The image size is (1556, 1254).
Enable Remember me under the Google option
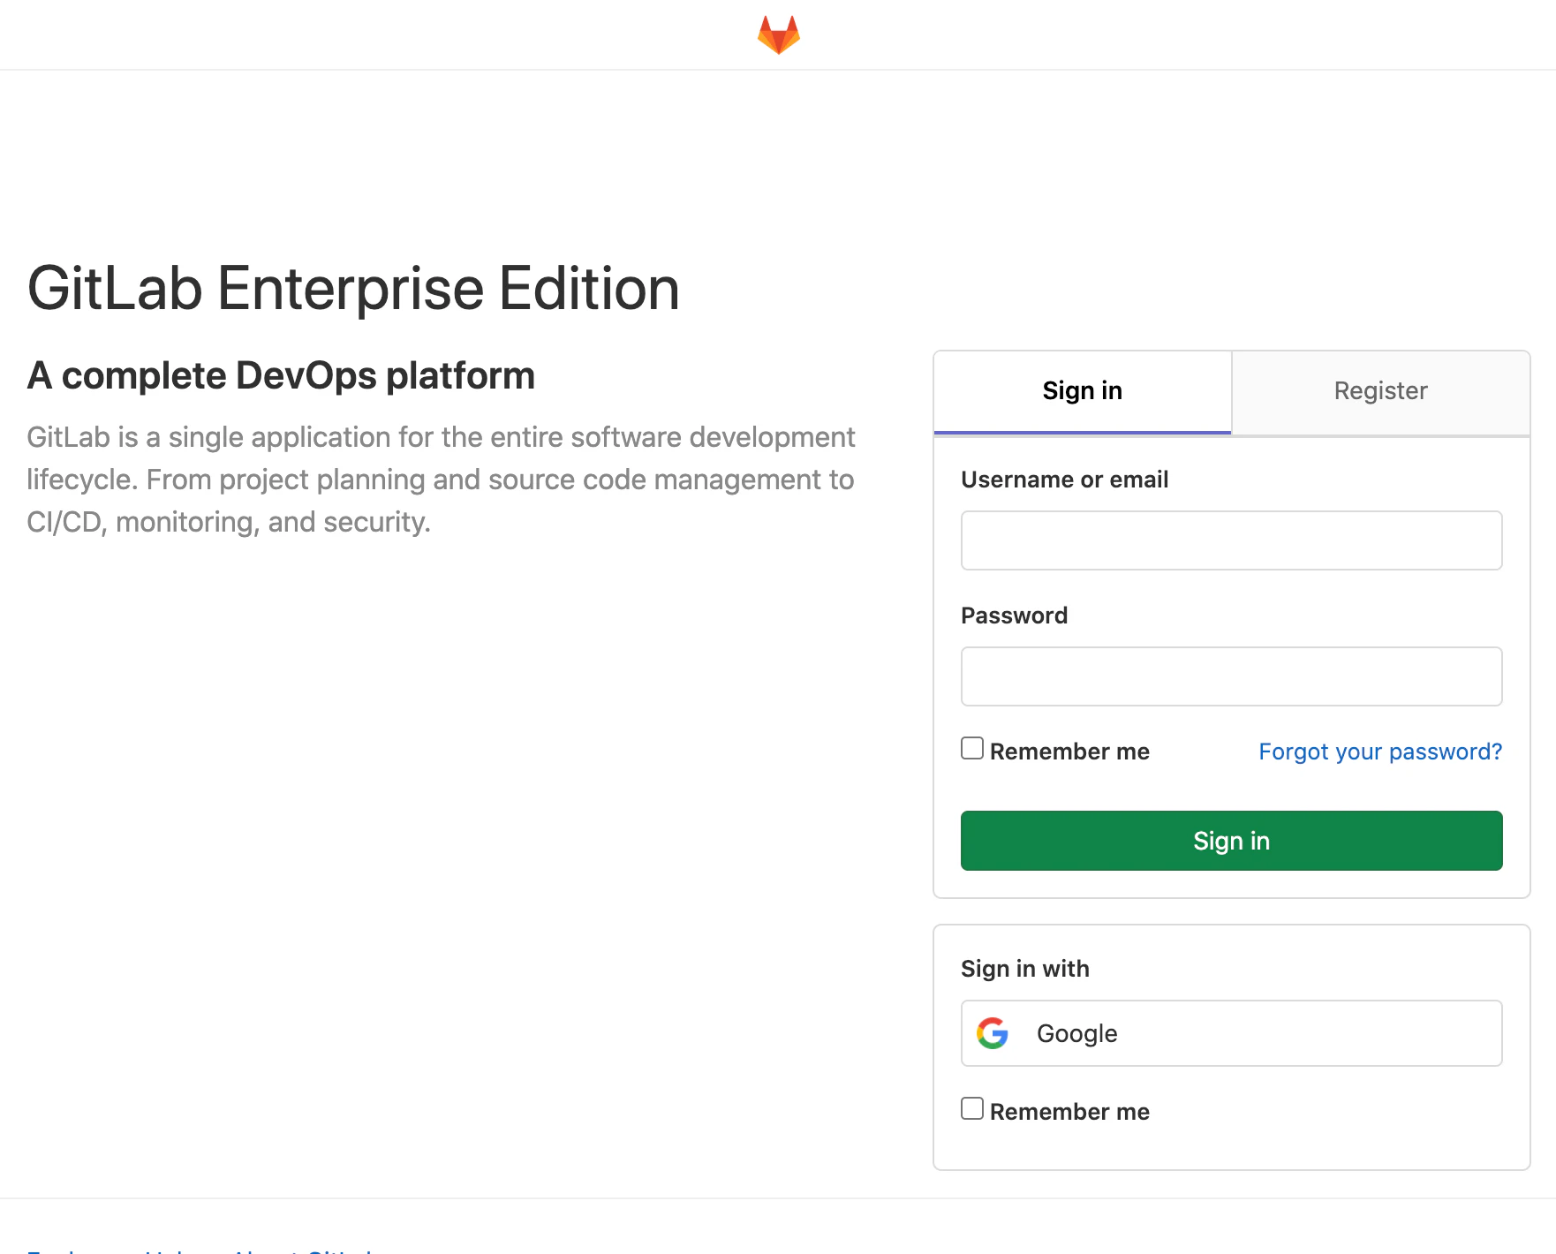point(972,1109)
